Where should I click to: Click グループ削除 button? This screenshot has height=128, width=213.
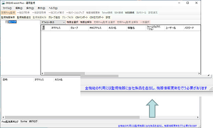[x=68, y=17]
